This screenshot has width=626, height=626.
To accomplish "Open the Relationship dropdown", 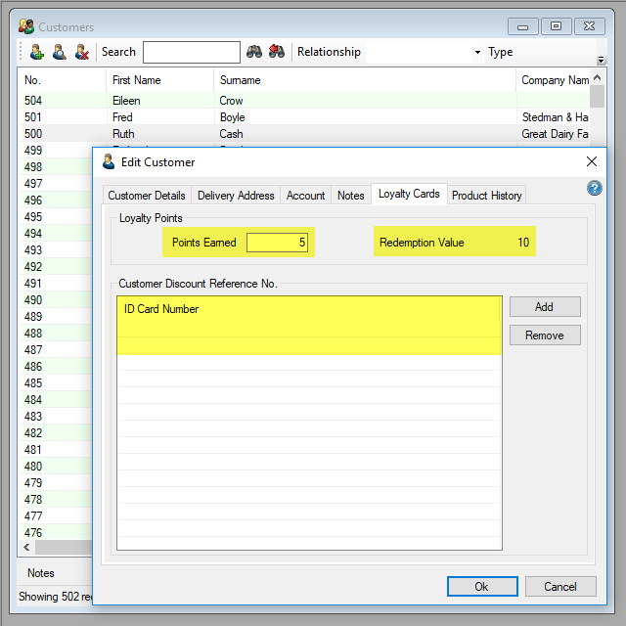I will click(477, 53).
